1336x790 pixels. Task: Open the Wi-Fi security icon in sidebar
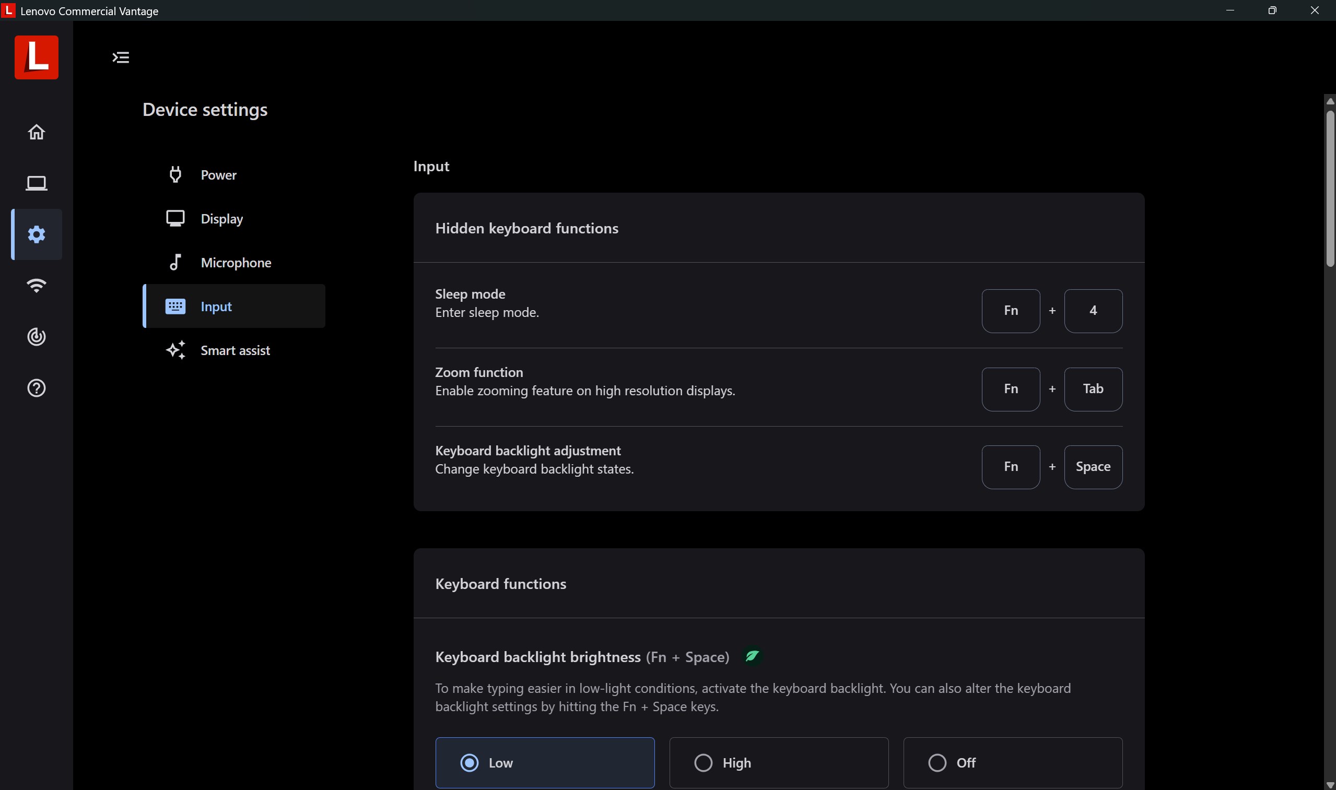click(x=36, y=285)
